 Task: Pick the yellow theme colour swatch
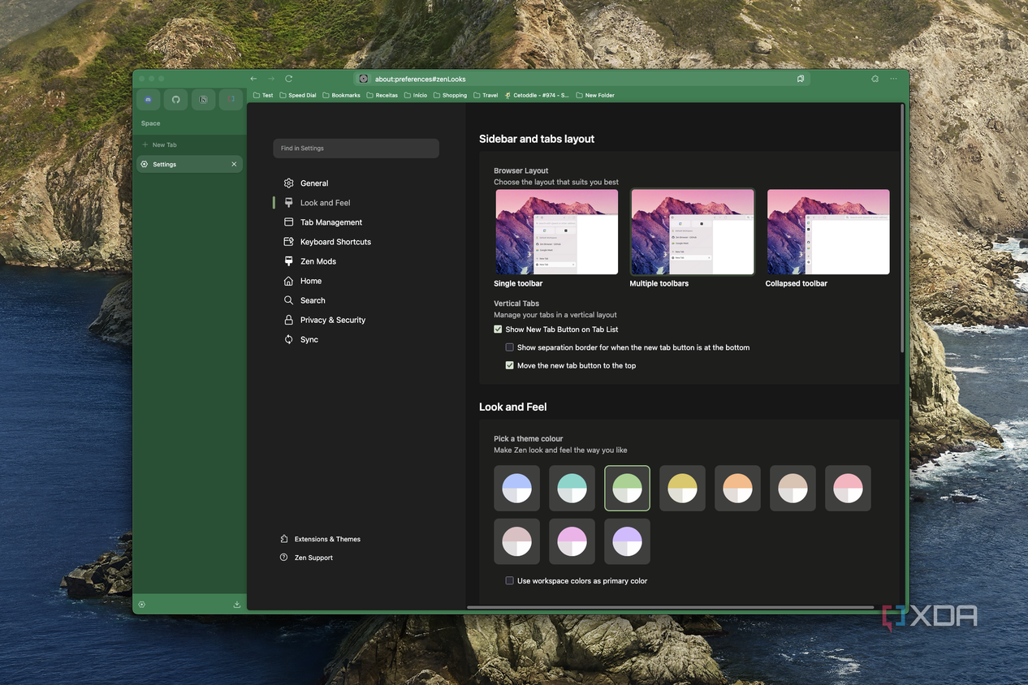click(x=682, y=489)
